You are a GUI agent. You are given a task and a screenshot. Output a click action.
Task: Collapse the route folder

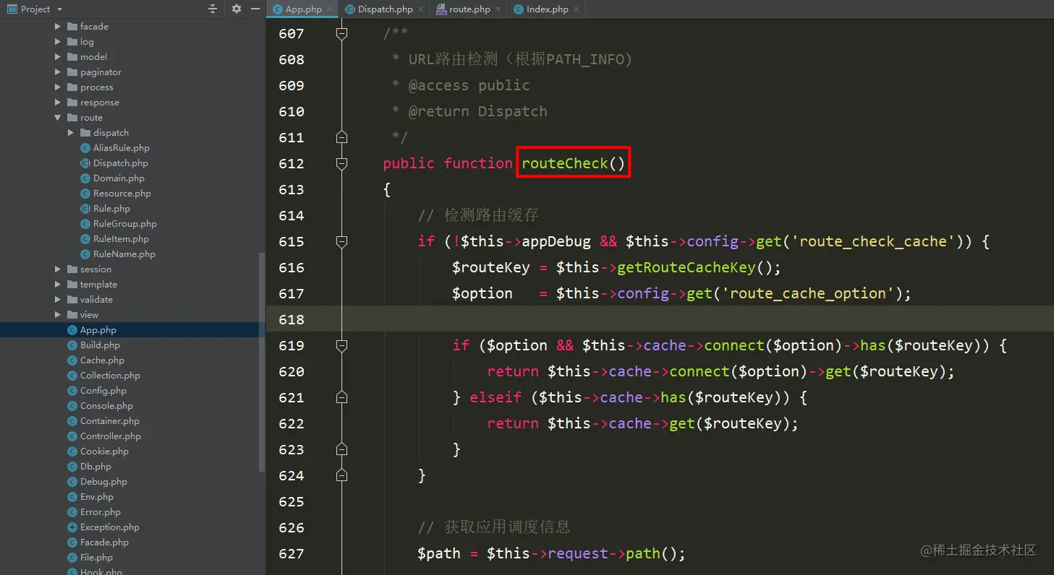pyautogui.click(x=58, y=118)
